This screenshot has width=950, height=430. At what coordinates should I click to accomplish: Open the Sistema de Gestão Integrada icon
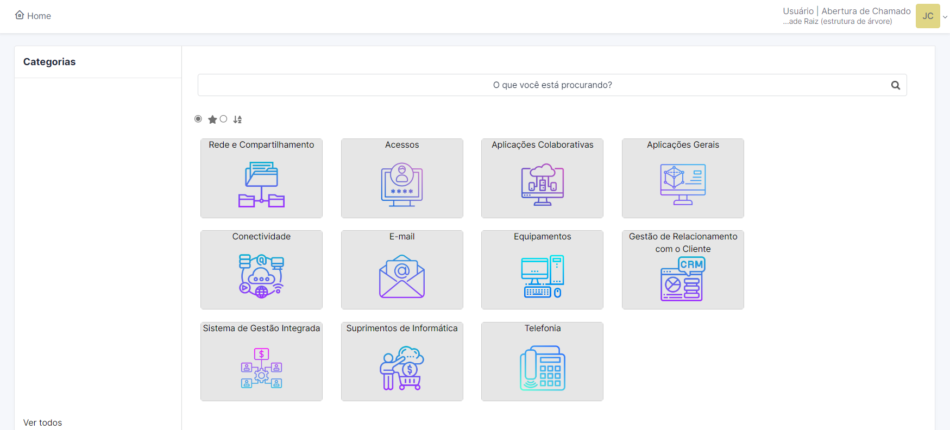261,368
